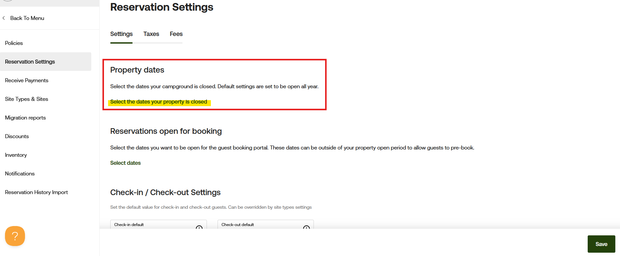Open Notifications settings
Screen dimensions: 620x256
click(20, 173)
